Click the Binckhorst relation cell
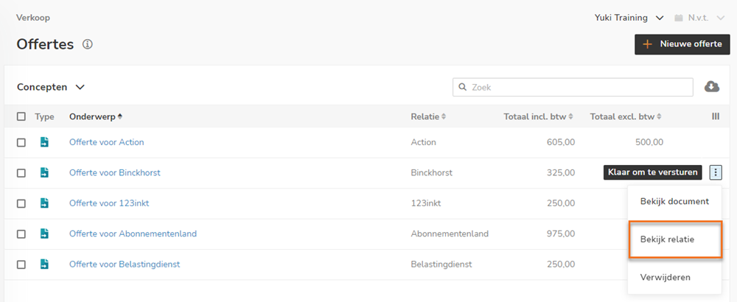Screen dimensions: 737x302 tap(431, 172)
